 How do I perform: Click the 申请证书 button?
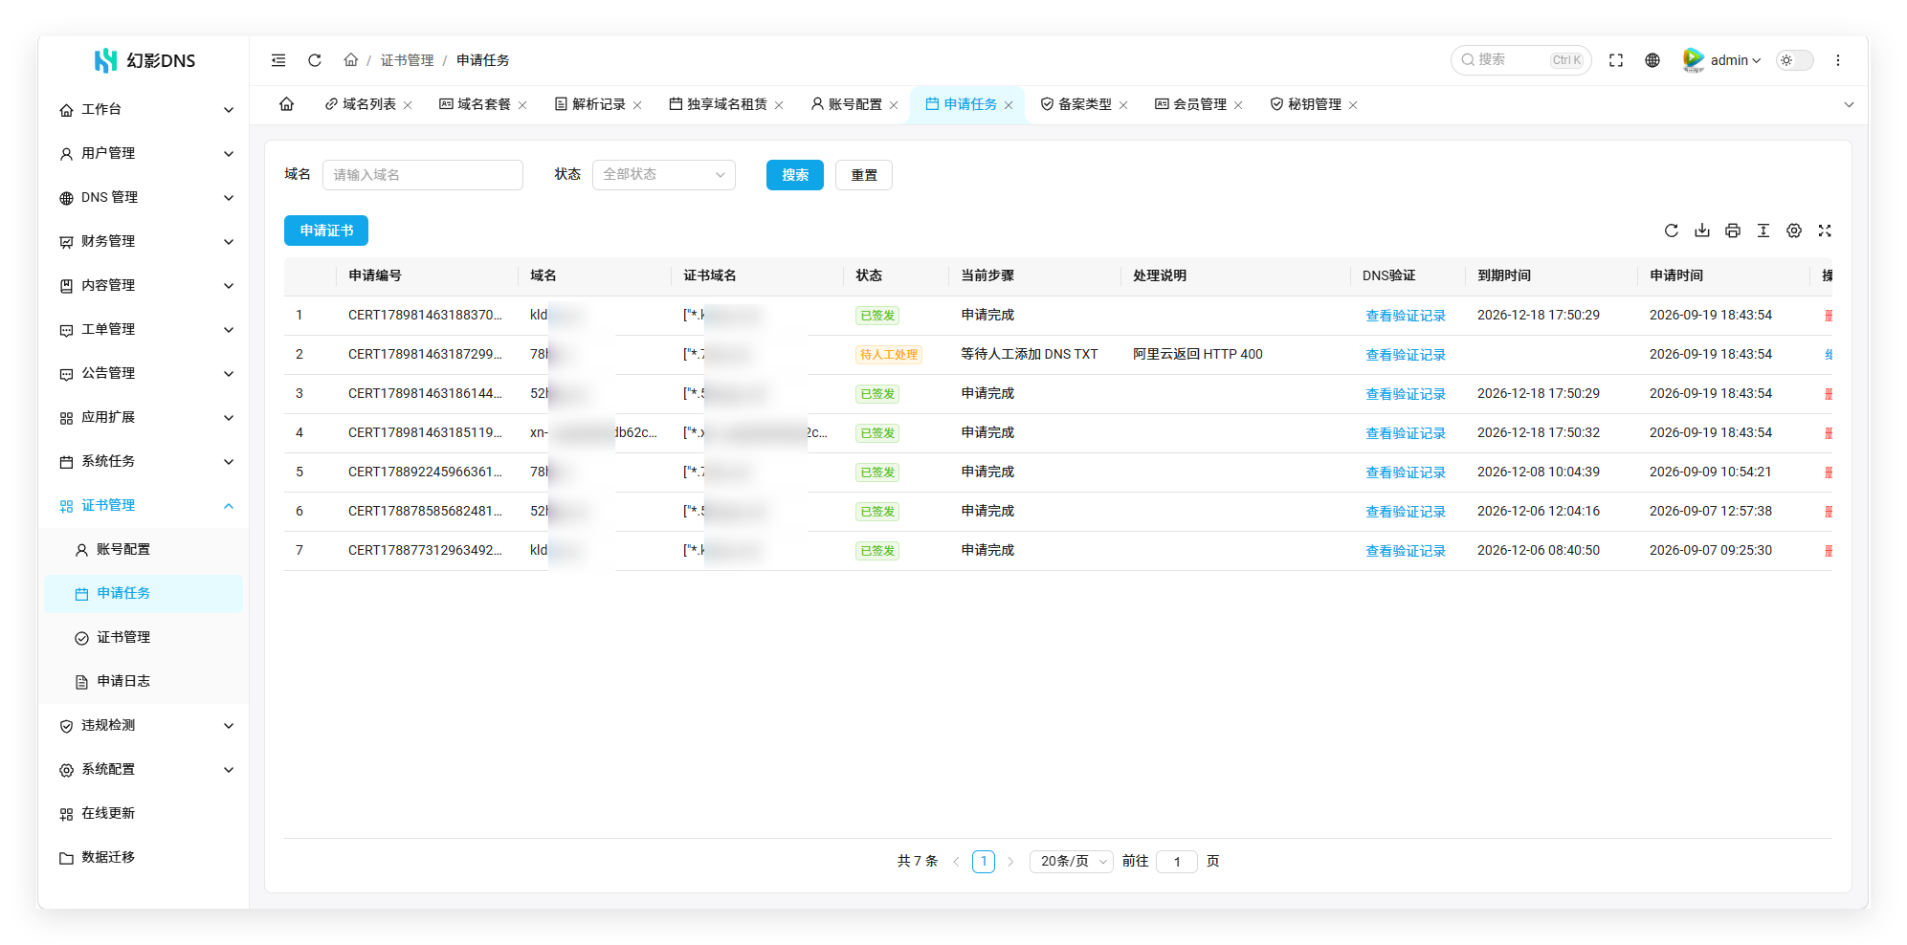pyautogui.click(x=326, y=231)
